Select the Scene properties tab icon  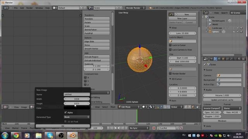[215, 59]
